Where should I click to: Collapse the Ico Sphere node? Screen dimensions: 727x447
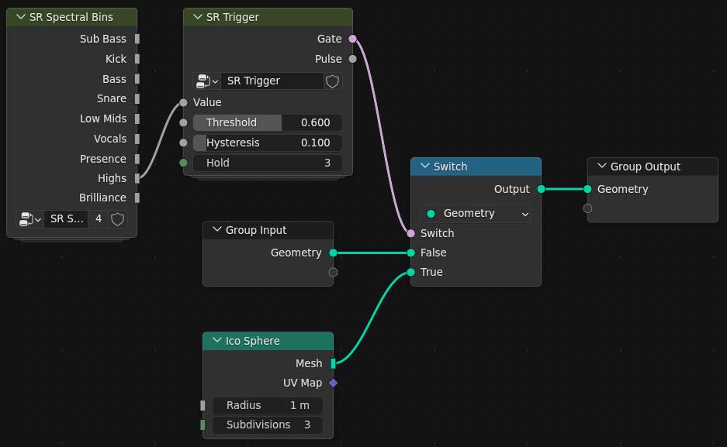[216, 341]
